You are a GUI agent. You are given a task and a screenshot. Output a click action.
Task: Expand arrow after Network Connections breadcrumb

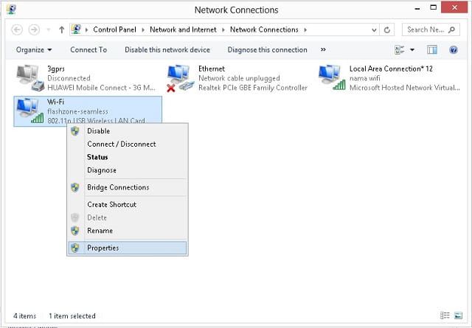tap(305, 29)
